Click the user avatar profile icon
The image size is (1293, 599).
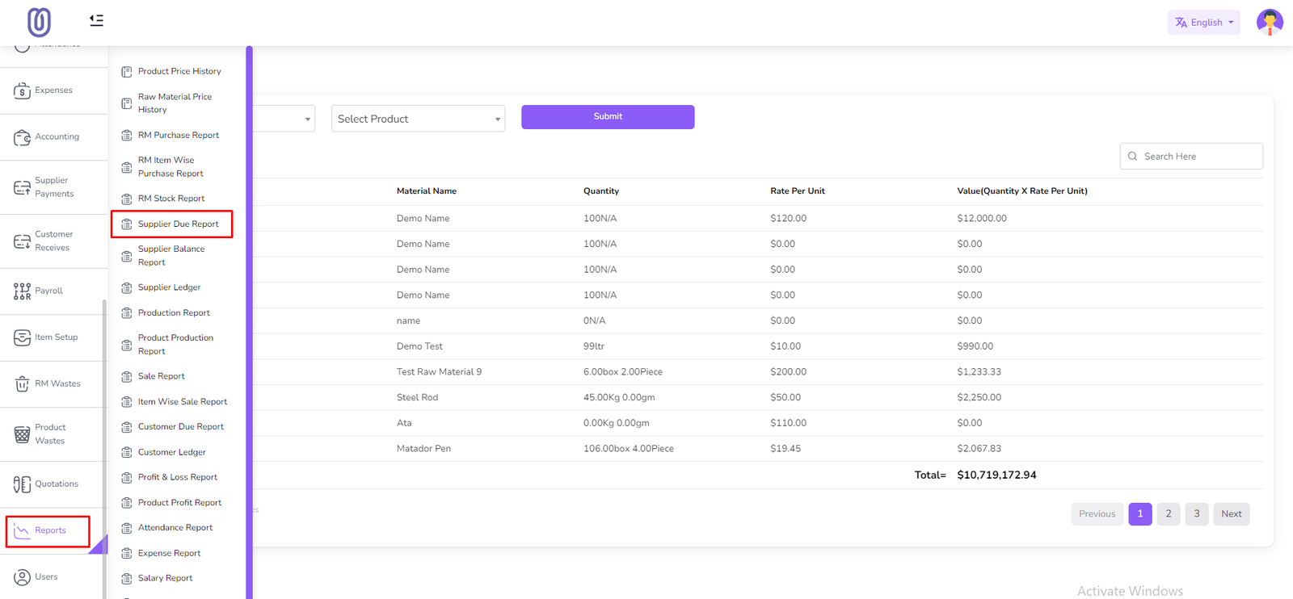(1269, 22)
